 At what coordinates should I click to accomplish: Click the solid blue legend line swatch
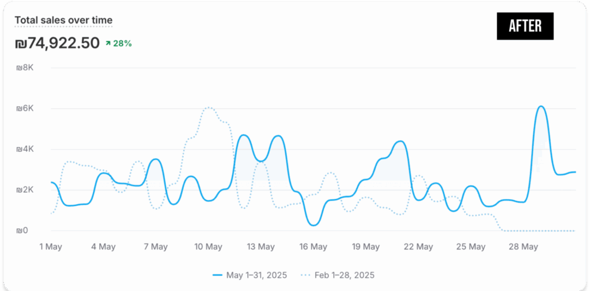point(218,275)
